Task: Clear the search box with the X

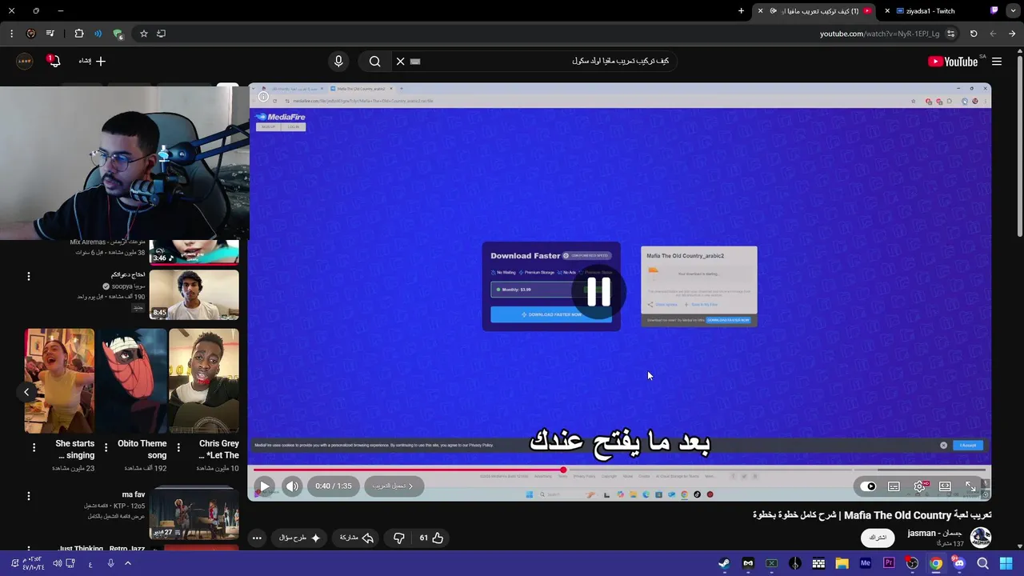Action: click(x=401, y=61)
